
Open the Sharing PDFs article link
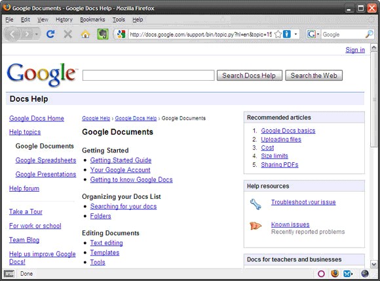pyautogui.click(x=279, y=164)
